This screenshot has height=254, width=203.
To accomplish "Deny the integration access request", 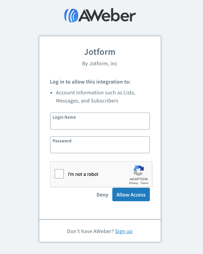I will tap(103, 195).
